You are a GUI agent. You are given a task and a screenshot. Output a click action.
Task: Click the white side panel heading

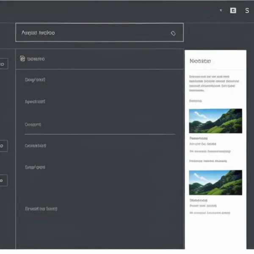tap(200, 61)
